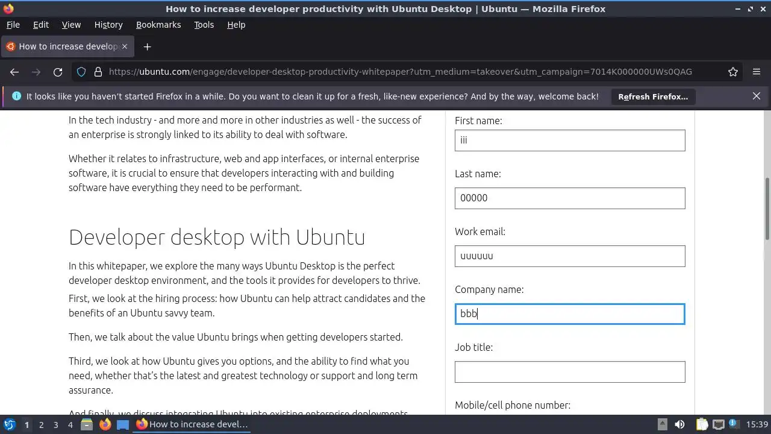Switch to workspace 1
Image resolution: width=771 pixels, height=434 pixels.
(x=27, y=424)
